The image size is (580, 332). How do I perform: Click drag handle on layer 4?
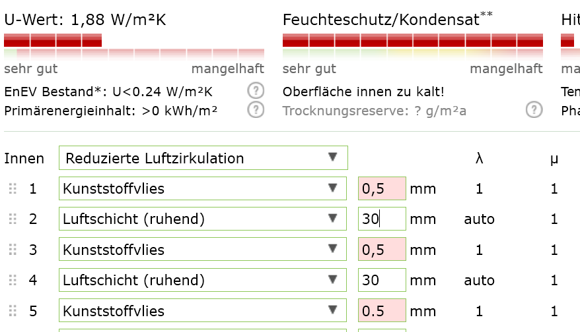(12, 281)
